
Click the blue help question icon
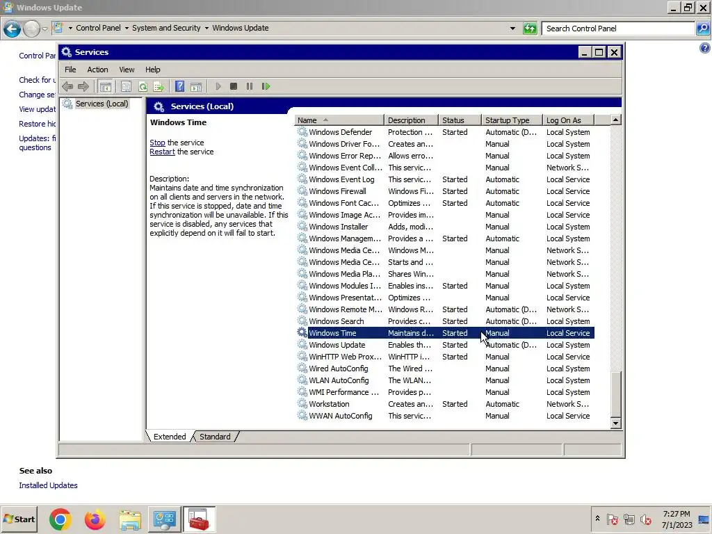point(705,48)
